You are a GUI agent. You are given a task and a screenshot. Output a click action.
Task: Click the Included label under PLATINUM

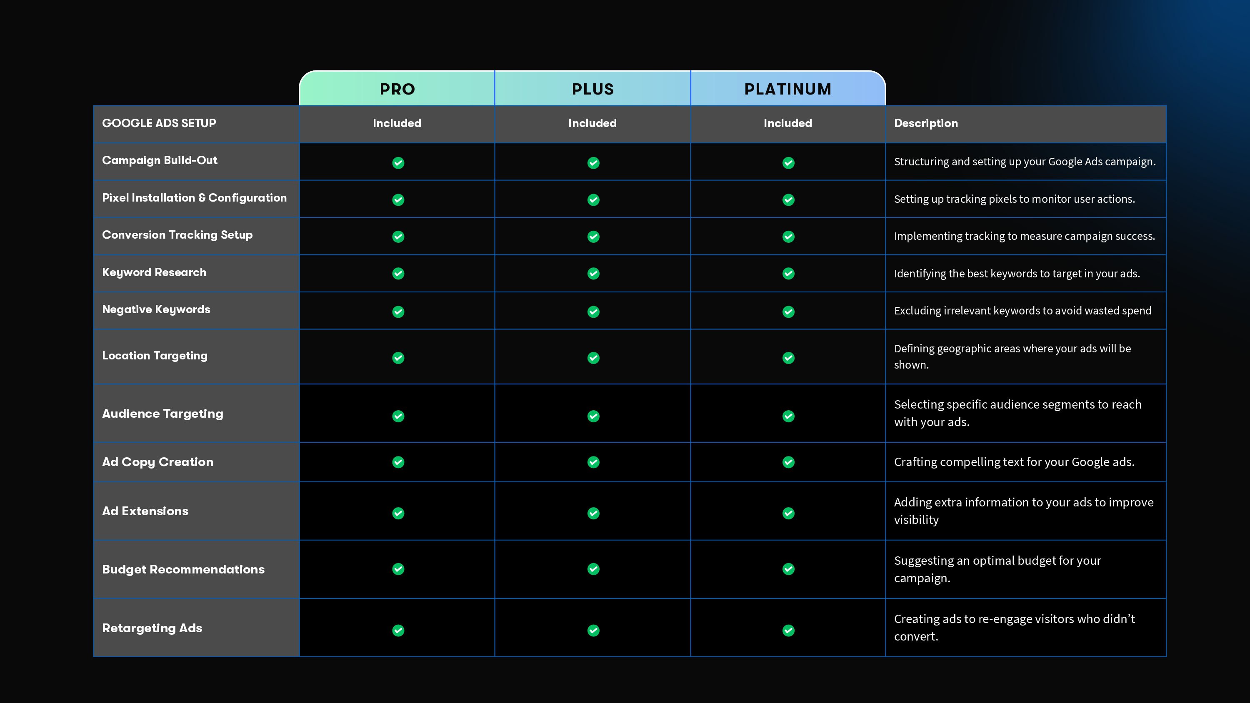[x=787, y=123]
